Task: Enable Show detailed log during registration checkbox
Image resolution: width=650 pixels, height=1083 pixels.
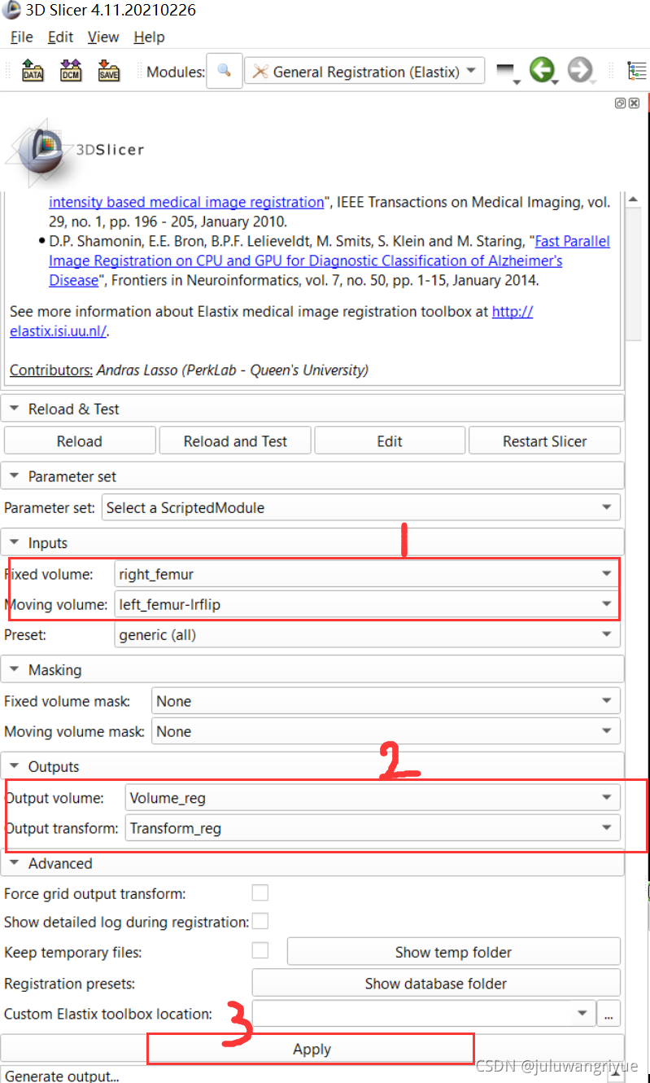Action: pyautogui.click(x=260, y=921)
